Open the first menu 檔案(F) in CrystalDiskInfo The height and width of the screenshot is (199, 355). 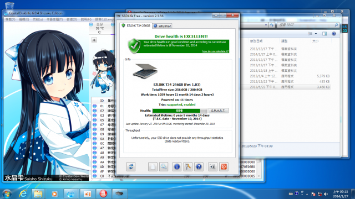click(x=10, y=20)
